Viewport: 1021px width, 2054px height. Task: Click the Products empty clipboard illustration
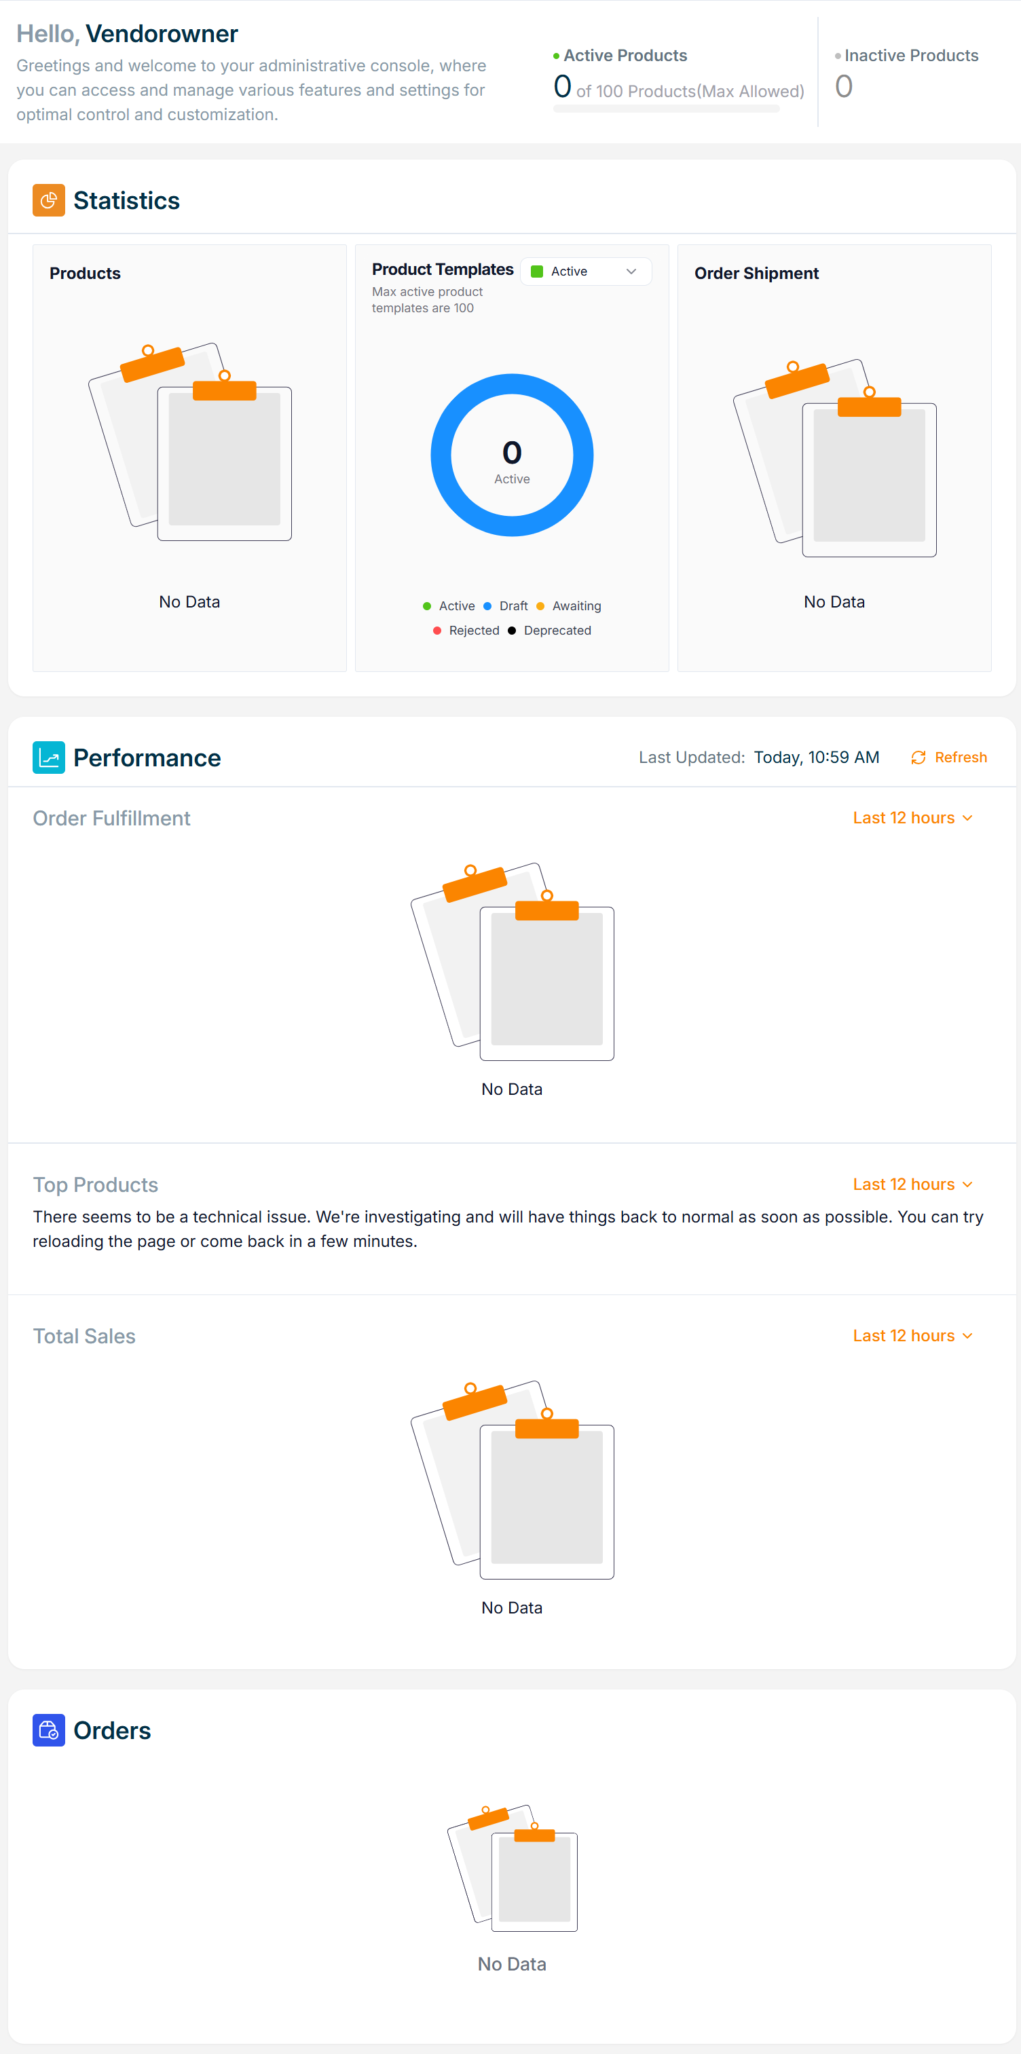[x=190, y=443]
